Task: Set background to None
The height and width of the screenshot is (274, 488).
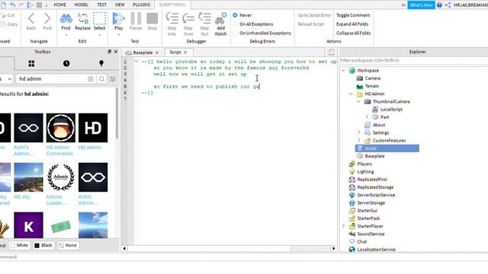Action: click(68, 245)
